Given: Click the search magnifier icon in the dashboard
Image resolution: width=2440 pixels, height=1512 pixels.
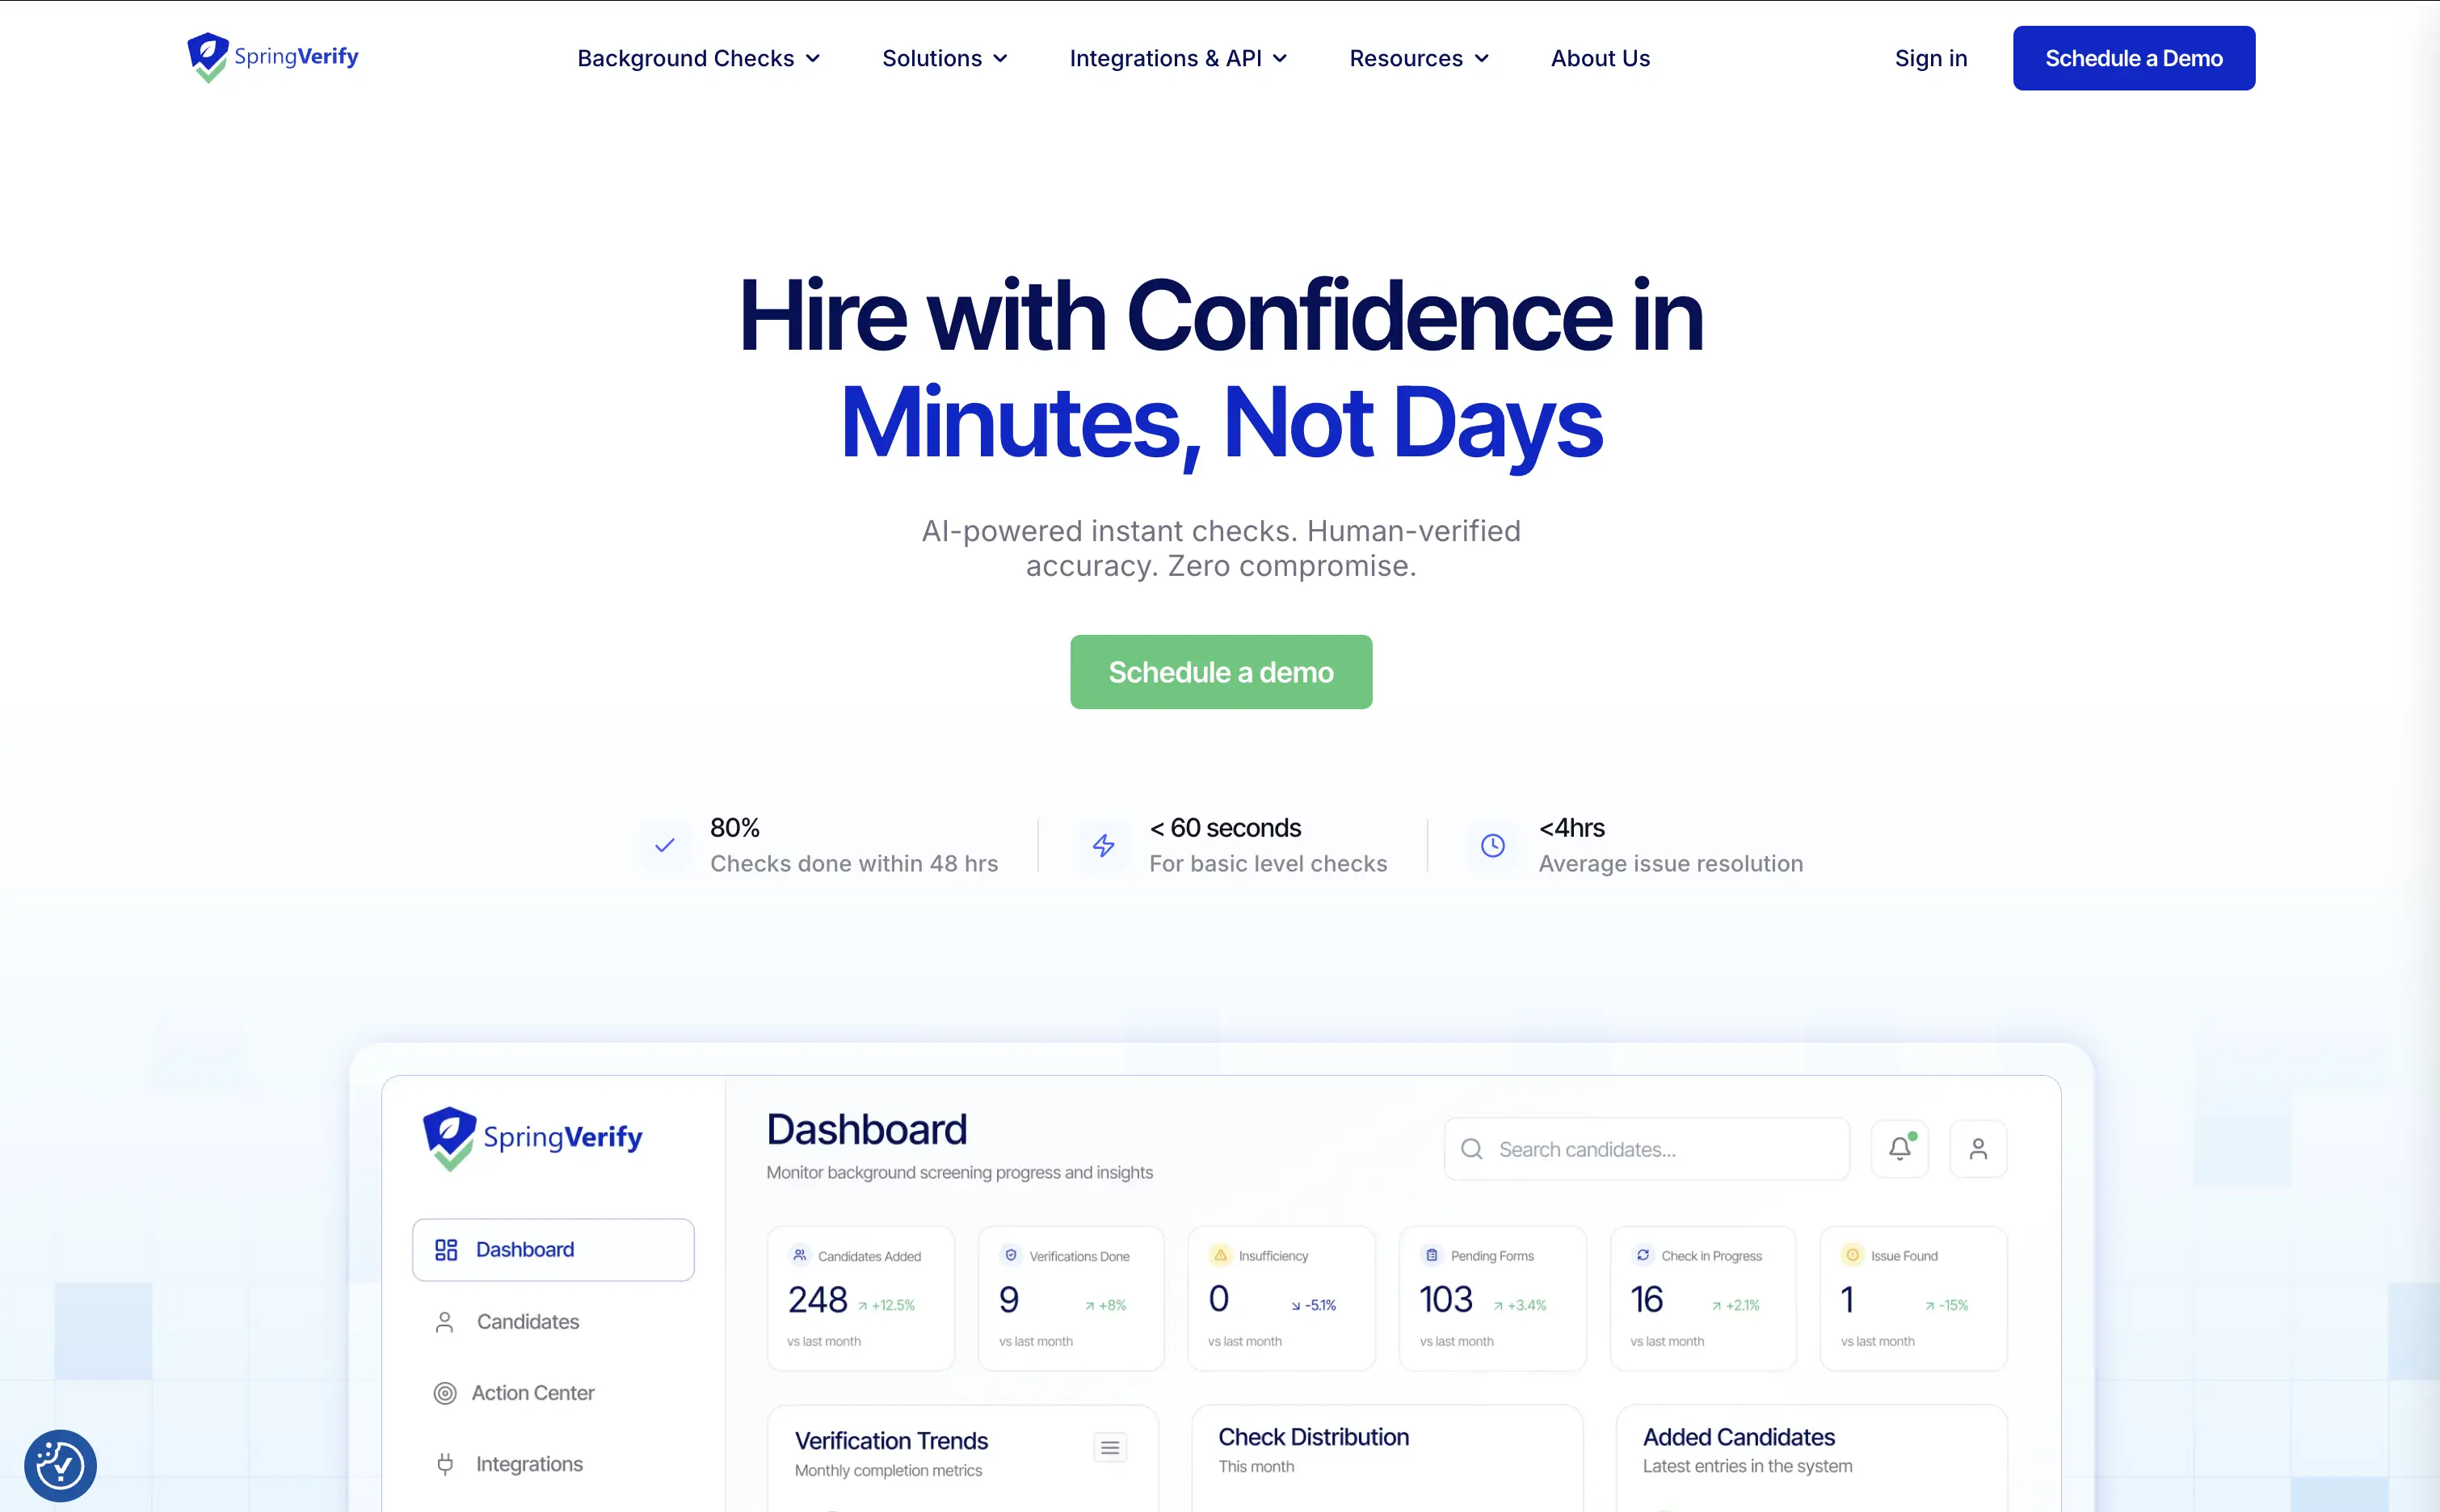Looking at the screenshot, I should [1472, 1149].
